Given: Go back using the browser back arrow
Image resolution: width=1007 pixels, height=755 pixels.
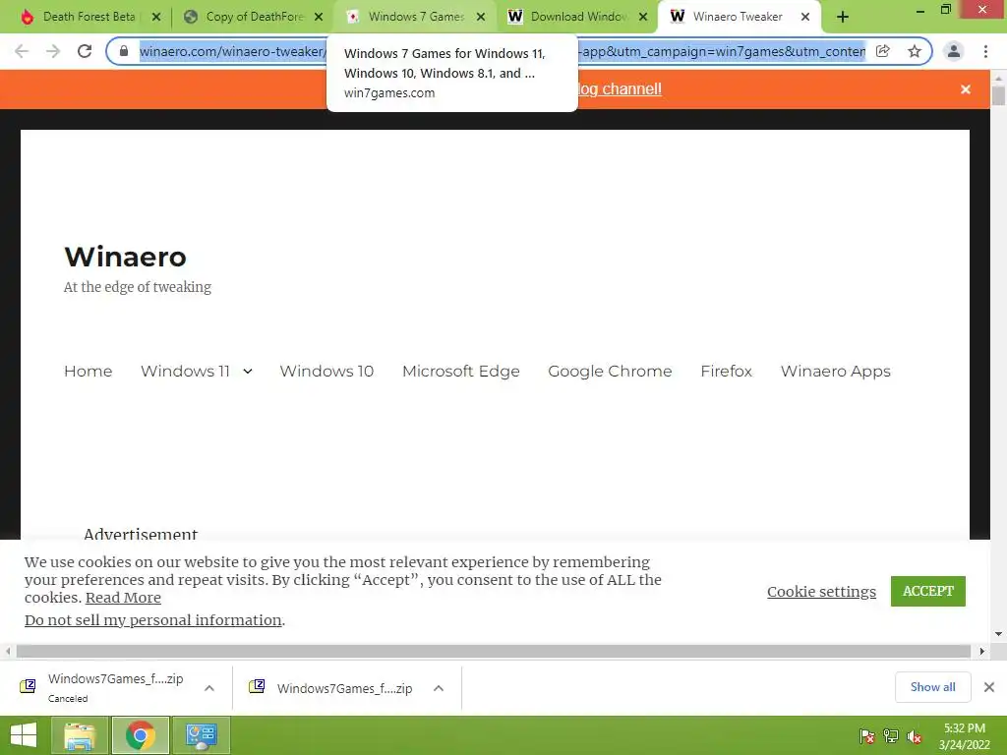Looking at the screenshot, I should click(22, 51).
